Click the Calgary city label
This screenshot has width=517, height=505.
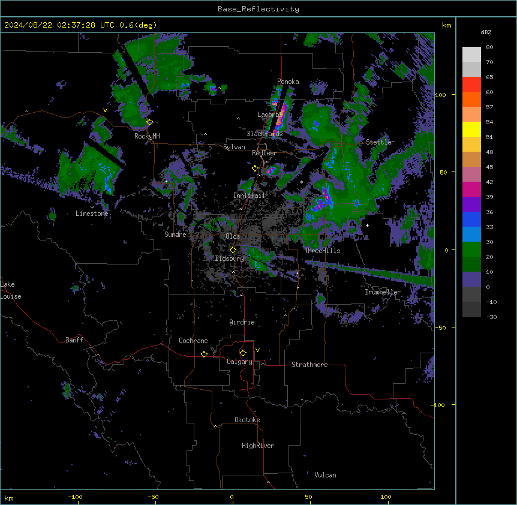(x=239, y=362)
